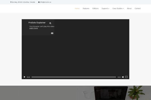Play the ProSolo Explainer video
Screen dimensions: 151x100
pyautogui.click(x=24, y=77)
